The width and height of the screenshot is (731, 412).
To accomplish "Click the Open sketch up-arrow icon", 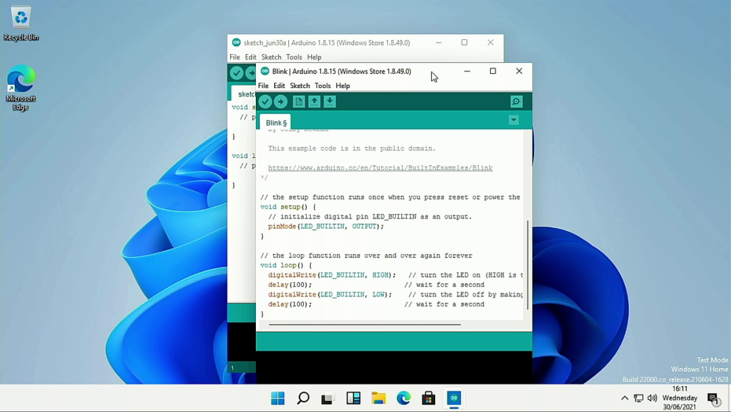I will tap(314, 102).
